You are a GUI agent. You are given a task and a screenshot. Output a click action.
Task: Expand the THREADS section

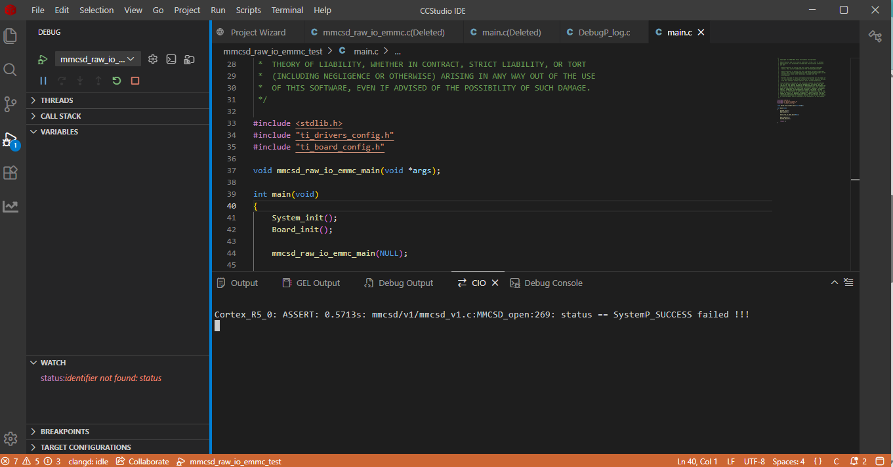point(118,100)
